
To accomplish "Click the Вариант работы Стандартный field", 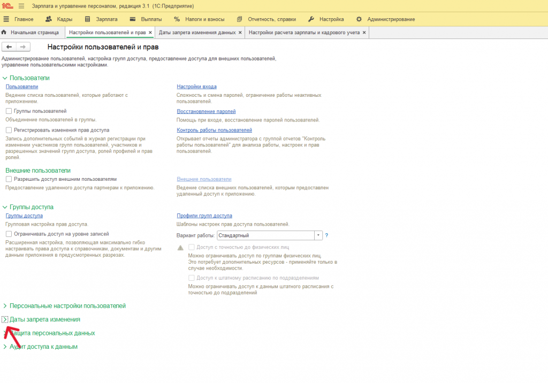I will click(x=265, y=235).
